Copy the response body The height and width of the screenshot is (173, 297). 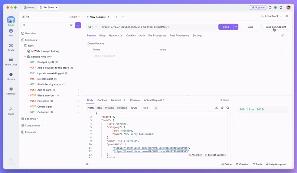222,108
